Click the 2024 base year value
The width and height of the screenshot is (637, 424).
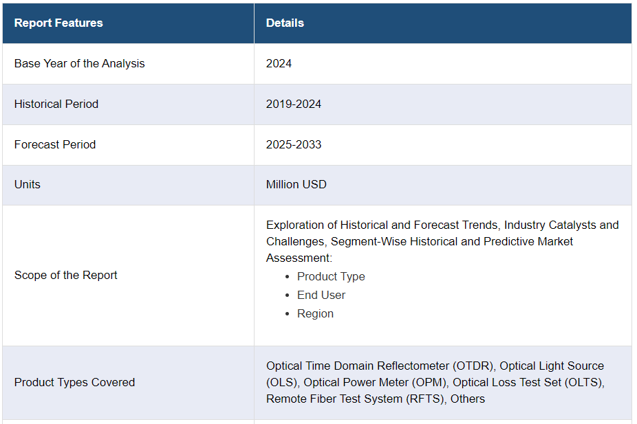[279, 63]
